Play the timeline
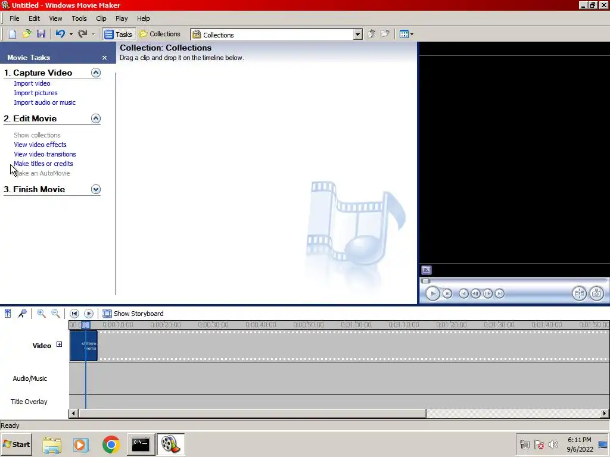The height and width of the screenshot is (457, 610). [89, 313]
